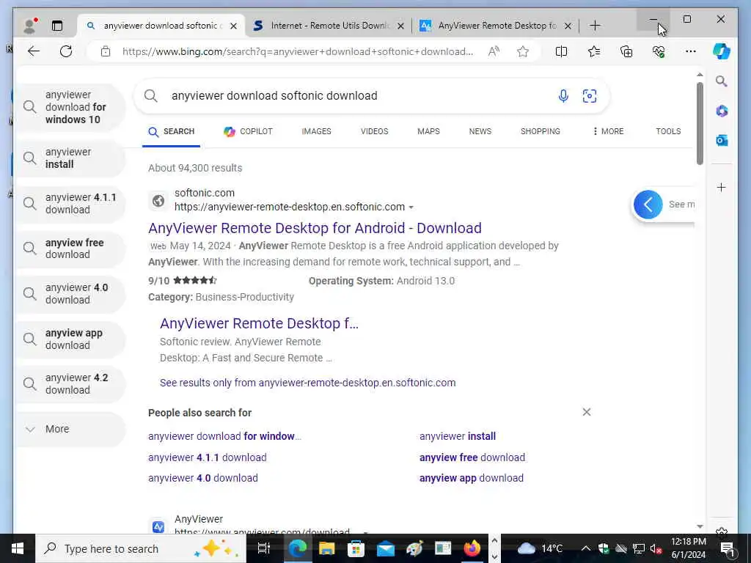
Task: Go back with the browser back arrow
Action: (34, 51)
